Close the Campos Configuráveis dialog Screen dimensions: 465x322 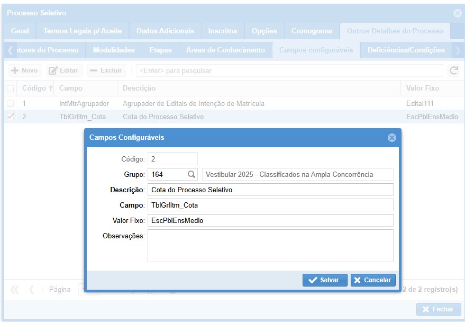pos(391,138)
